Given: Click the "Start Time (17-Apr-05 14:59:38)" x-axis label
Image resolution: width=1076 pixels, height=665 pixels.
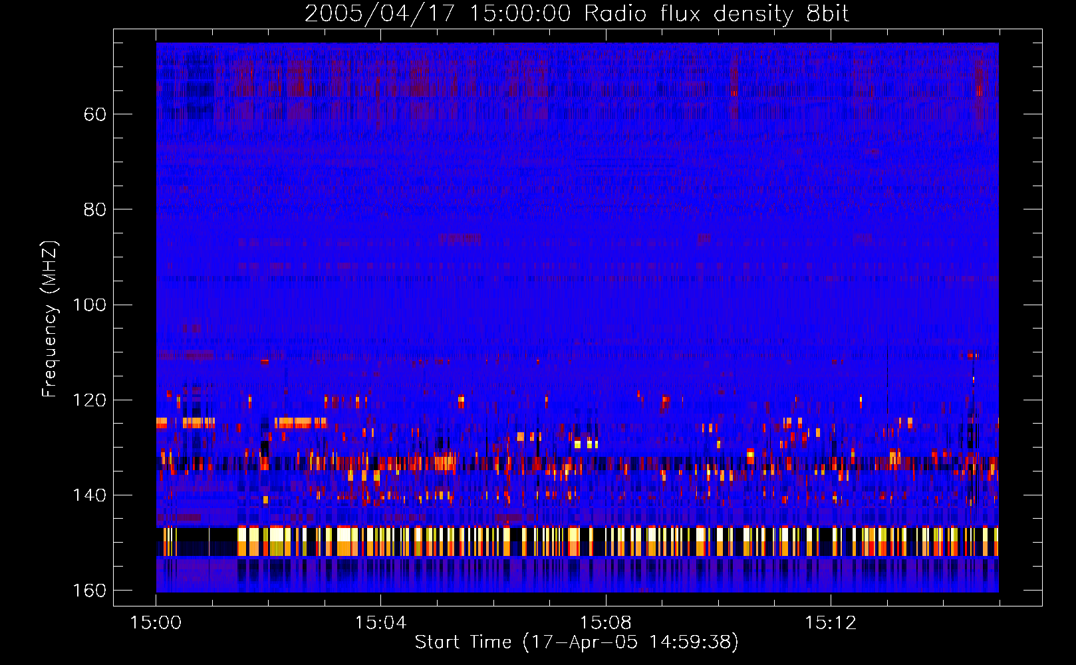Looking at the screenshot, I should pyautogui.click(x=577, y=642).
